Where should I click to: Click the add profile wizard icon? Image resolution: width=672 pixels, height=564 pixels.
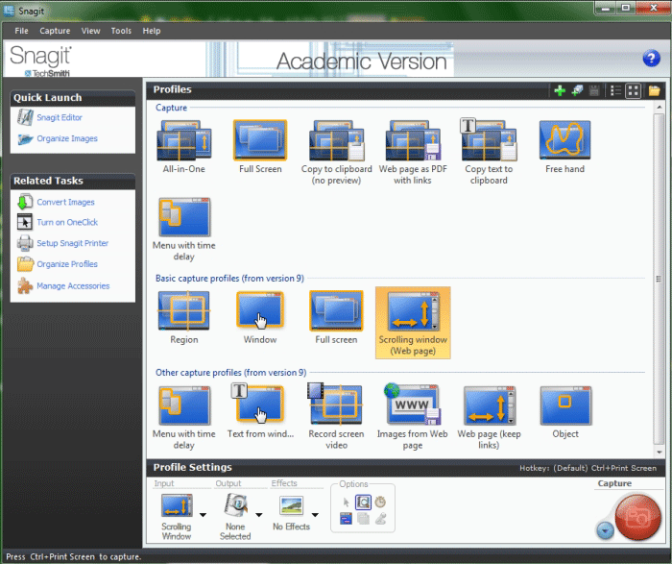577,90
